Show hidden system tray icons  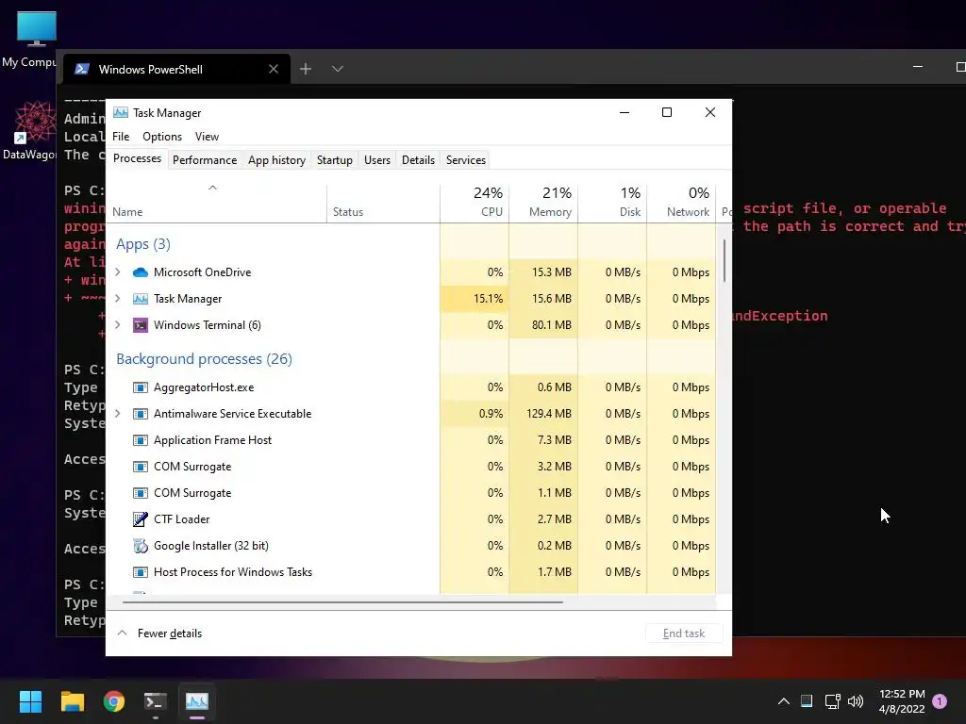784,701
